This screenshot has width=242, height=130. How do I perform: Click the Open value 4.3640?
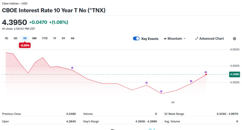pyautogui.click(x=71, y=121)
